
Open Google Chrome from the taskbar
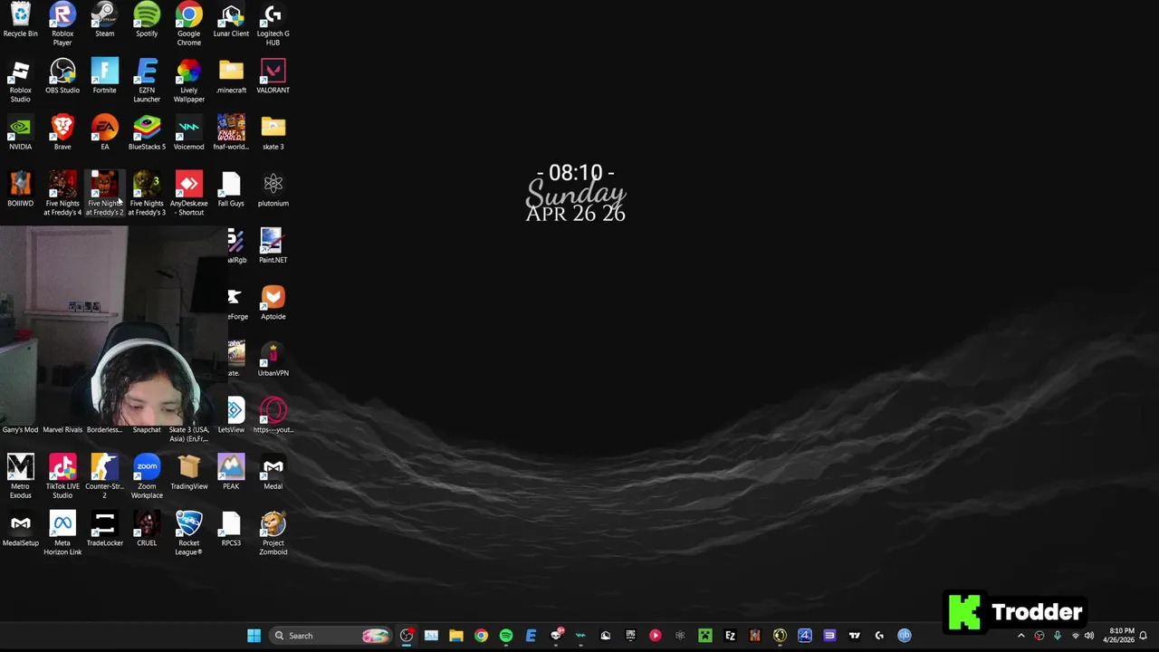tap(481, 636)
